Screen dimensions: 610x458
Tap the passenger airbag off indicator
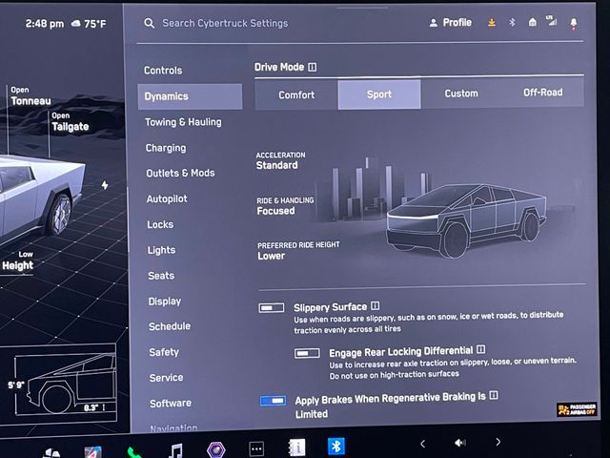(x=577, y=409)
